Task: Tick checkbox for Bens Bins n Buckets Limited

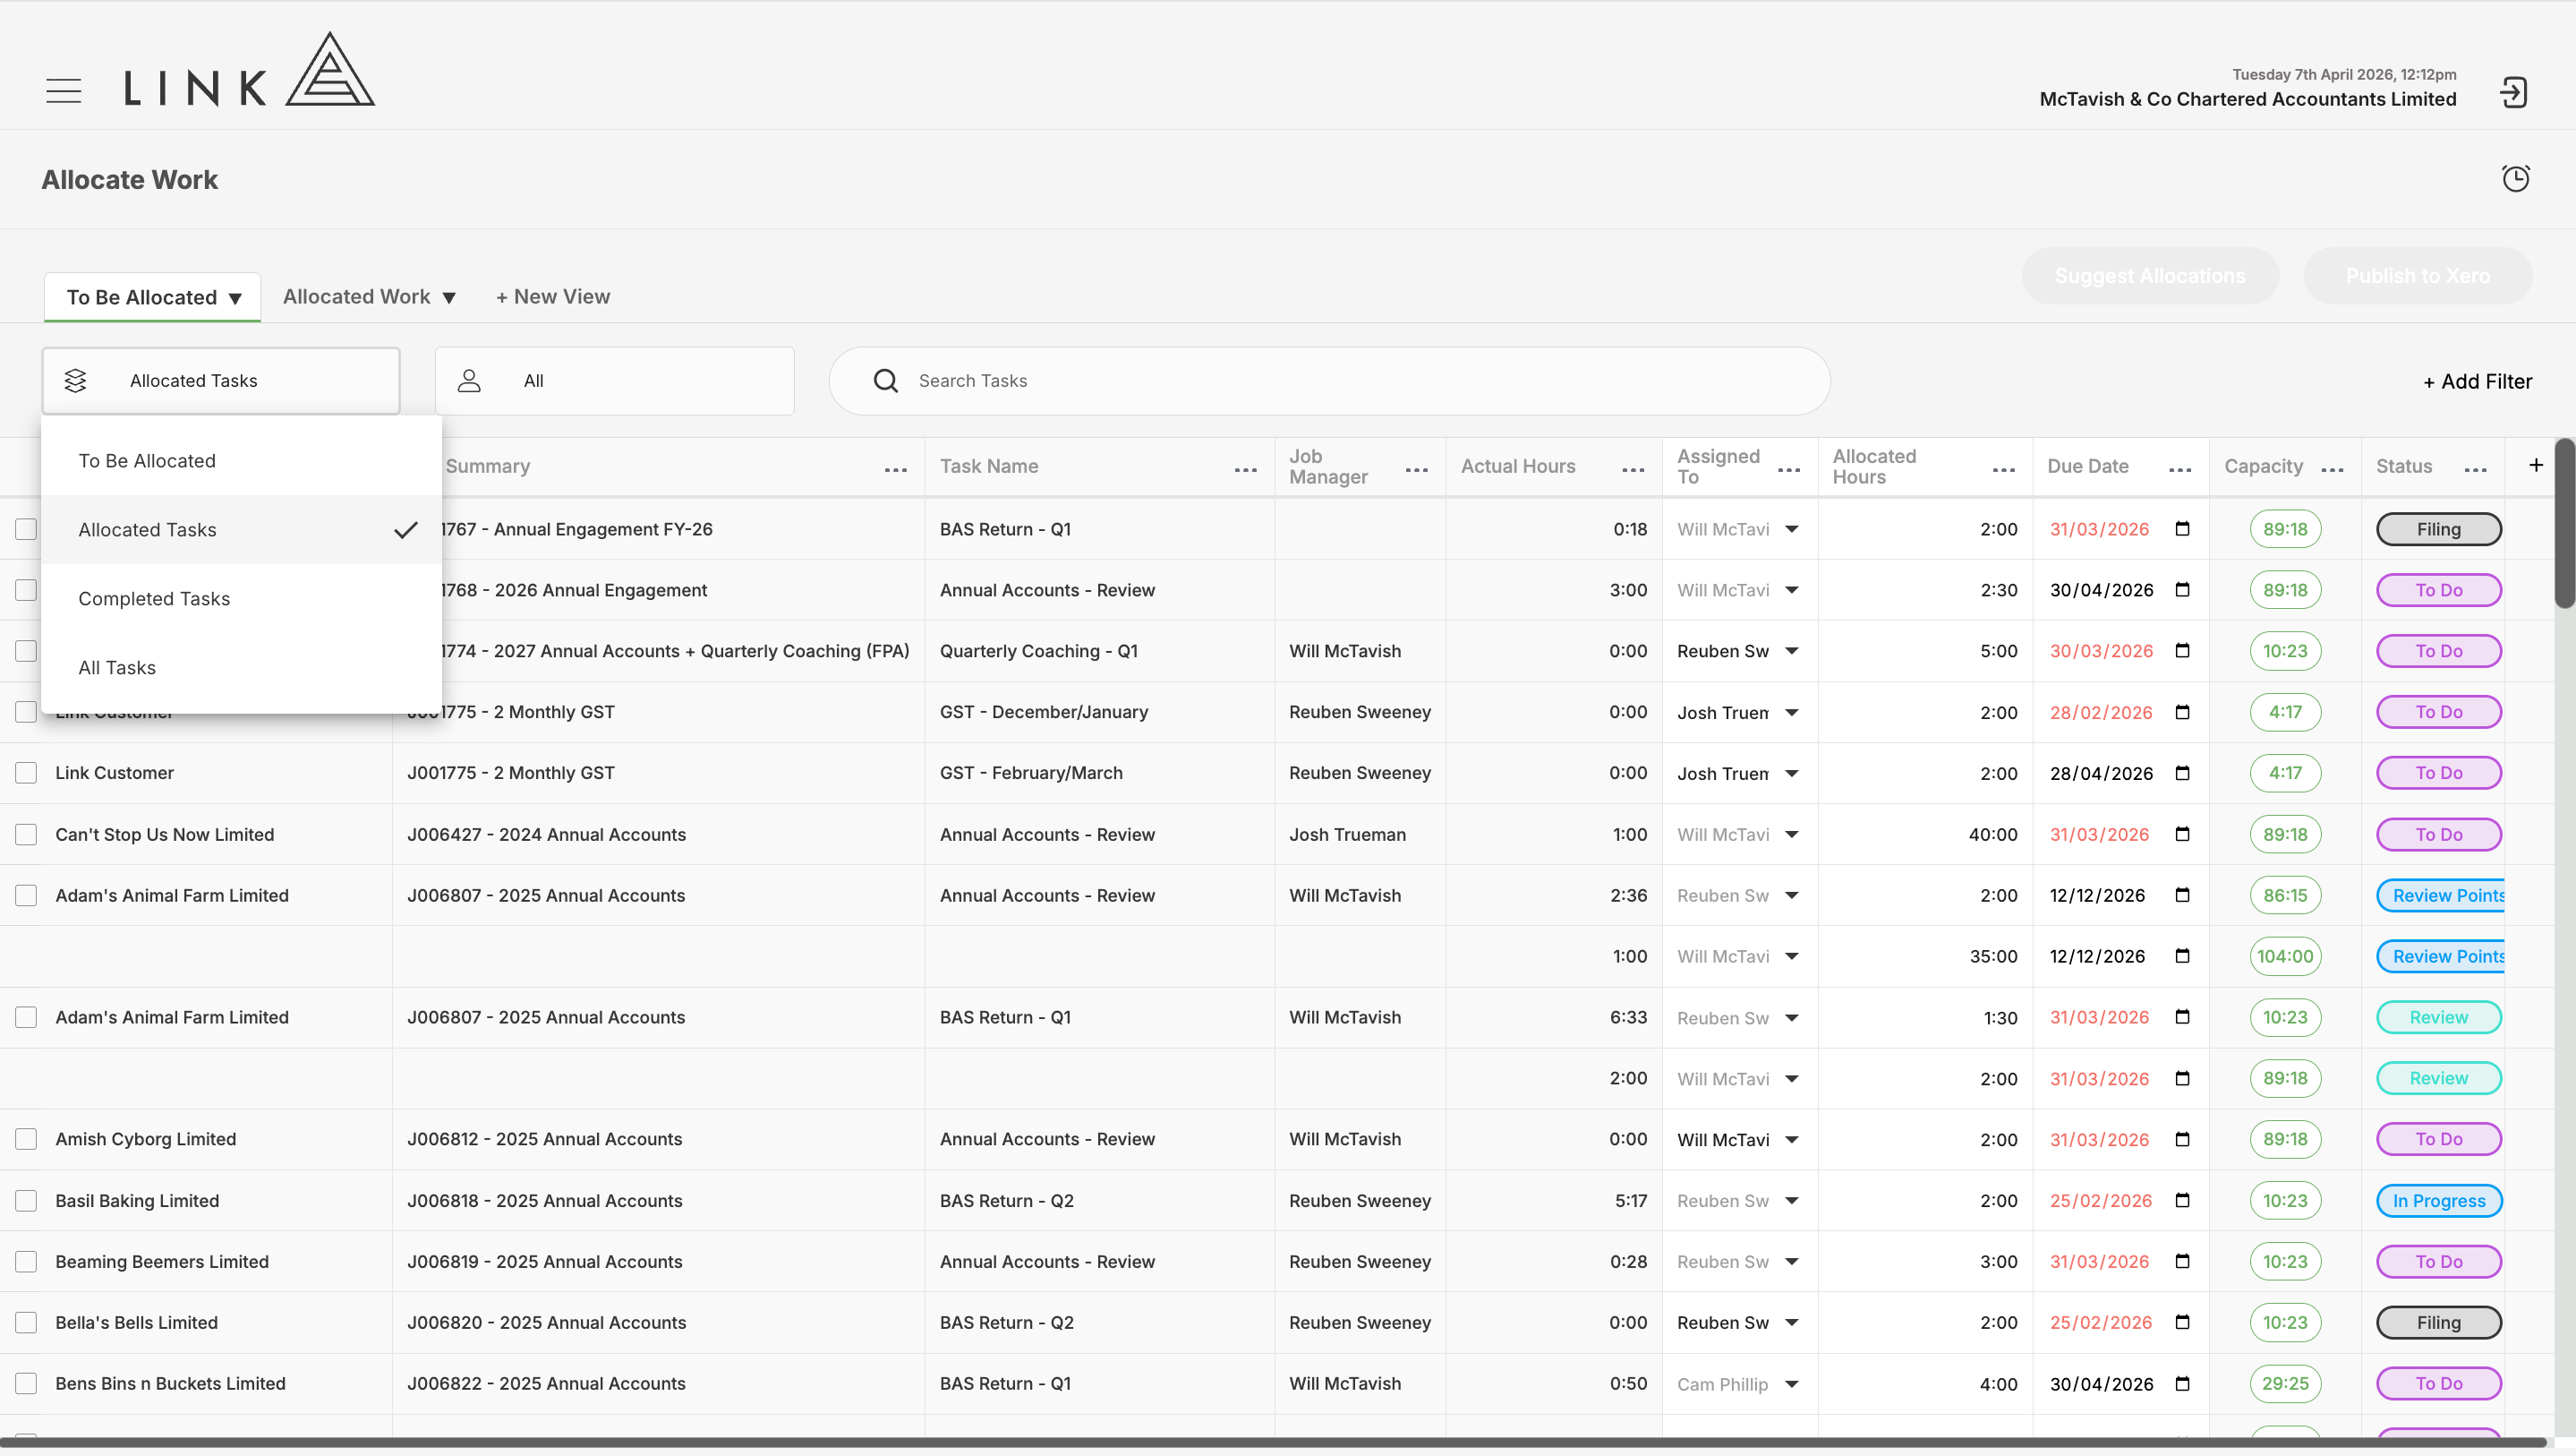Action: tap(26, 1384)
